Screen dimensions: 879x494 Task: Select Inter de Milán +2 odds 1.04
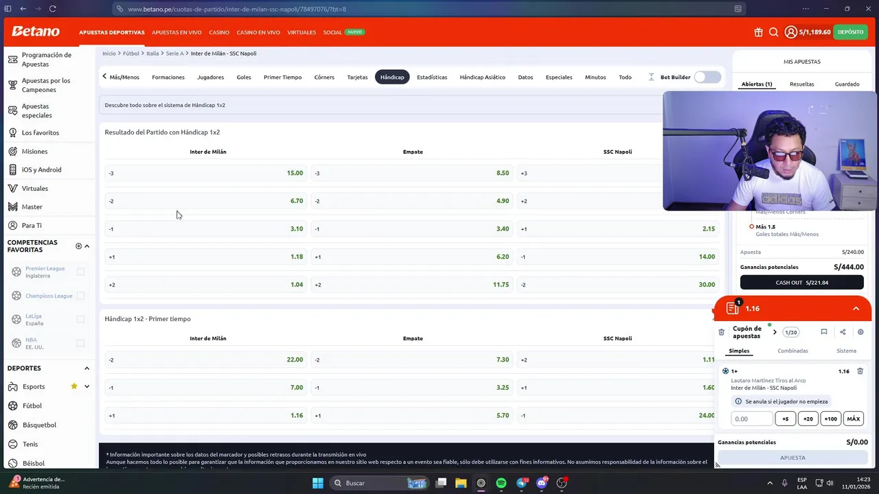(x=205, y=285)
